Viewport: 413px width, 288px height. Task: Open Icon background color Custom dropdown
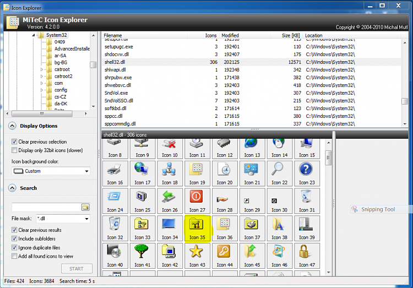51,171
